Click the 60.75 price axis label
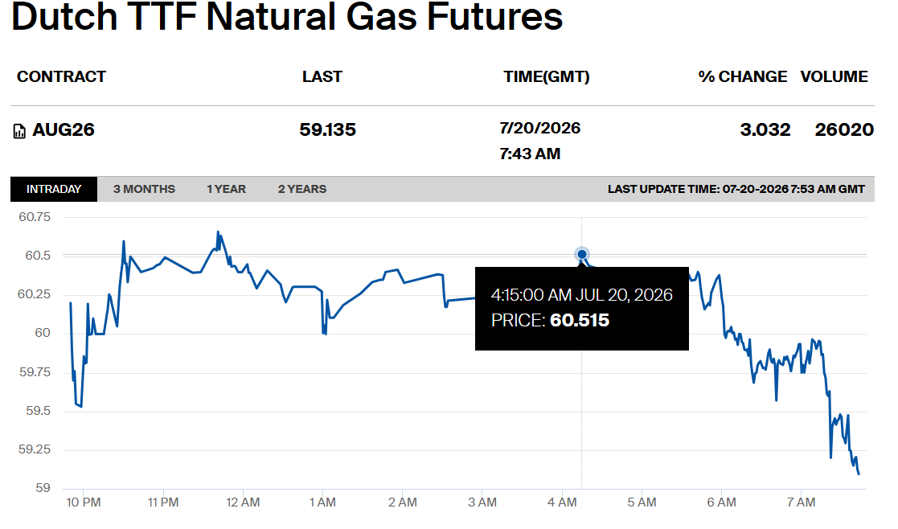 [35, 217]
